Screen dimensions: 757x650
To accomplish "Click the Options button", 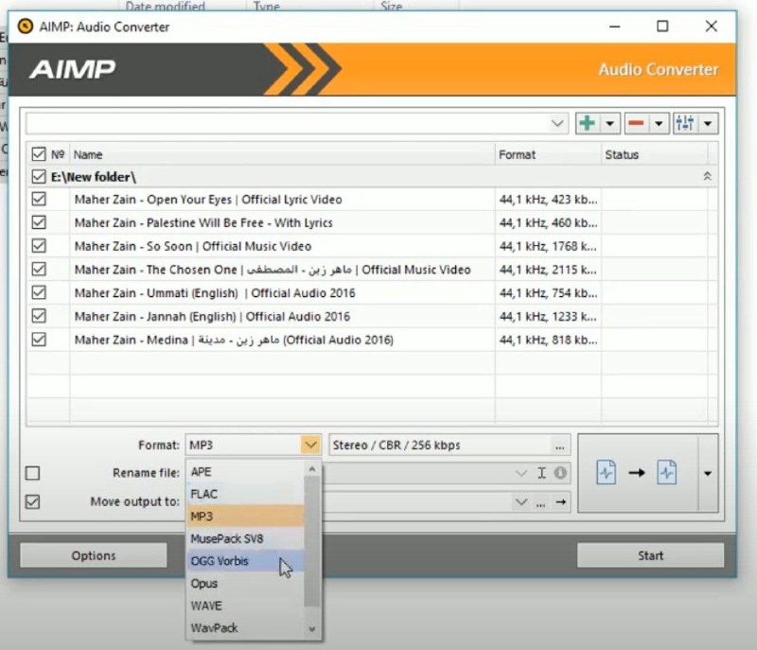I will pos(94,555).
